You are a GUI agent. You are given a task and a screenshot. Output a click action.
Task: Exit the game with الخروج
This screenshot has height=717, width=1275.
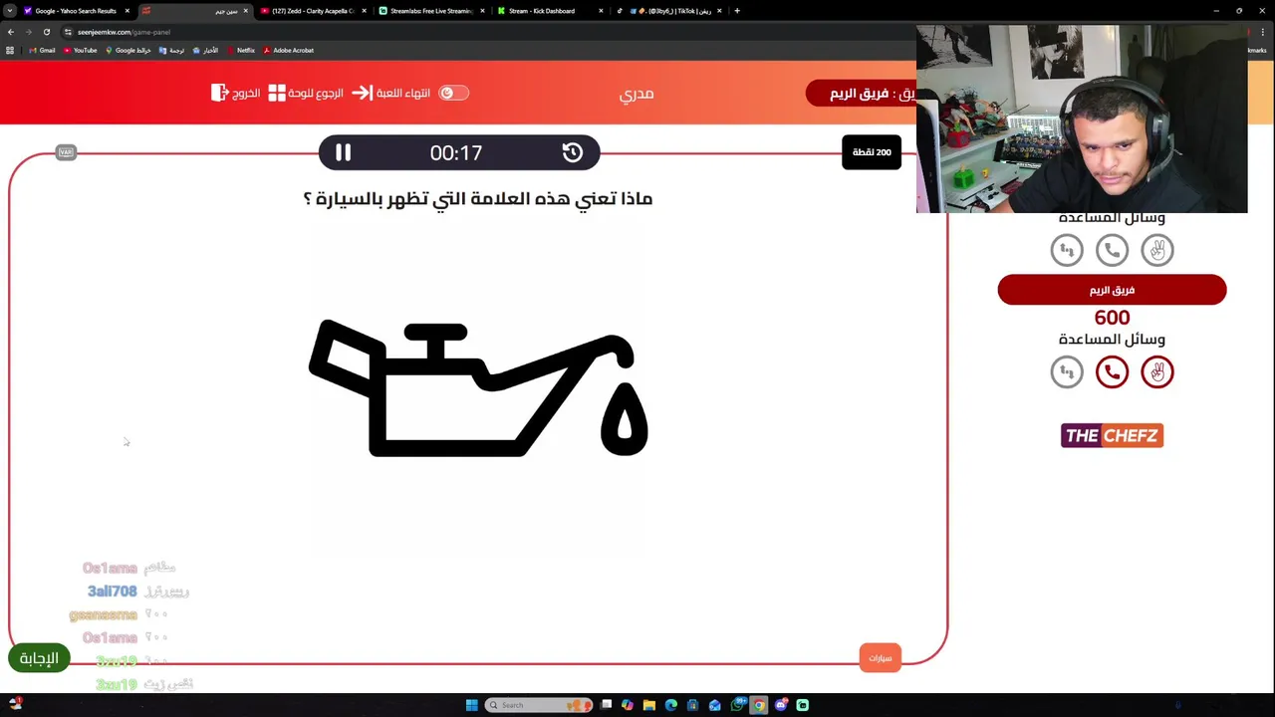coord(236,93)
